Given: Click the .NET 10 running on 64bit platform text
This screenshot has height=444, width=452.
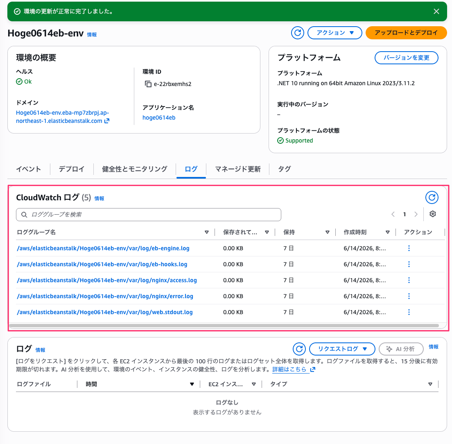Looking at the screenshot, I should pos(346,83).
